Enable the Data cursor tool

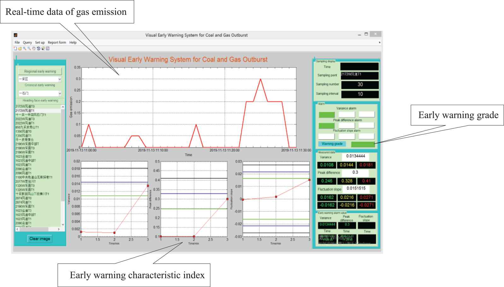(43, 49)
